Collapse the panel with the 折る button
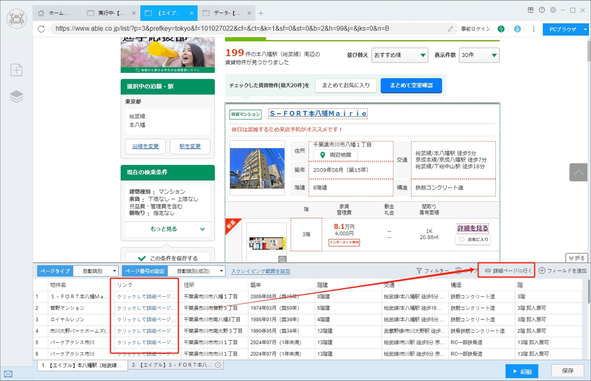591x381 pixels. pyautogui.click(x=576, y=258)
